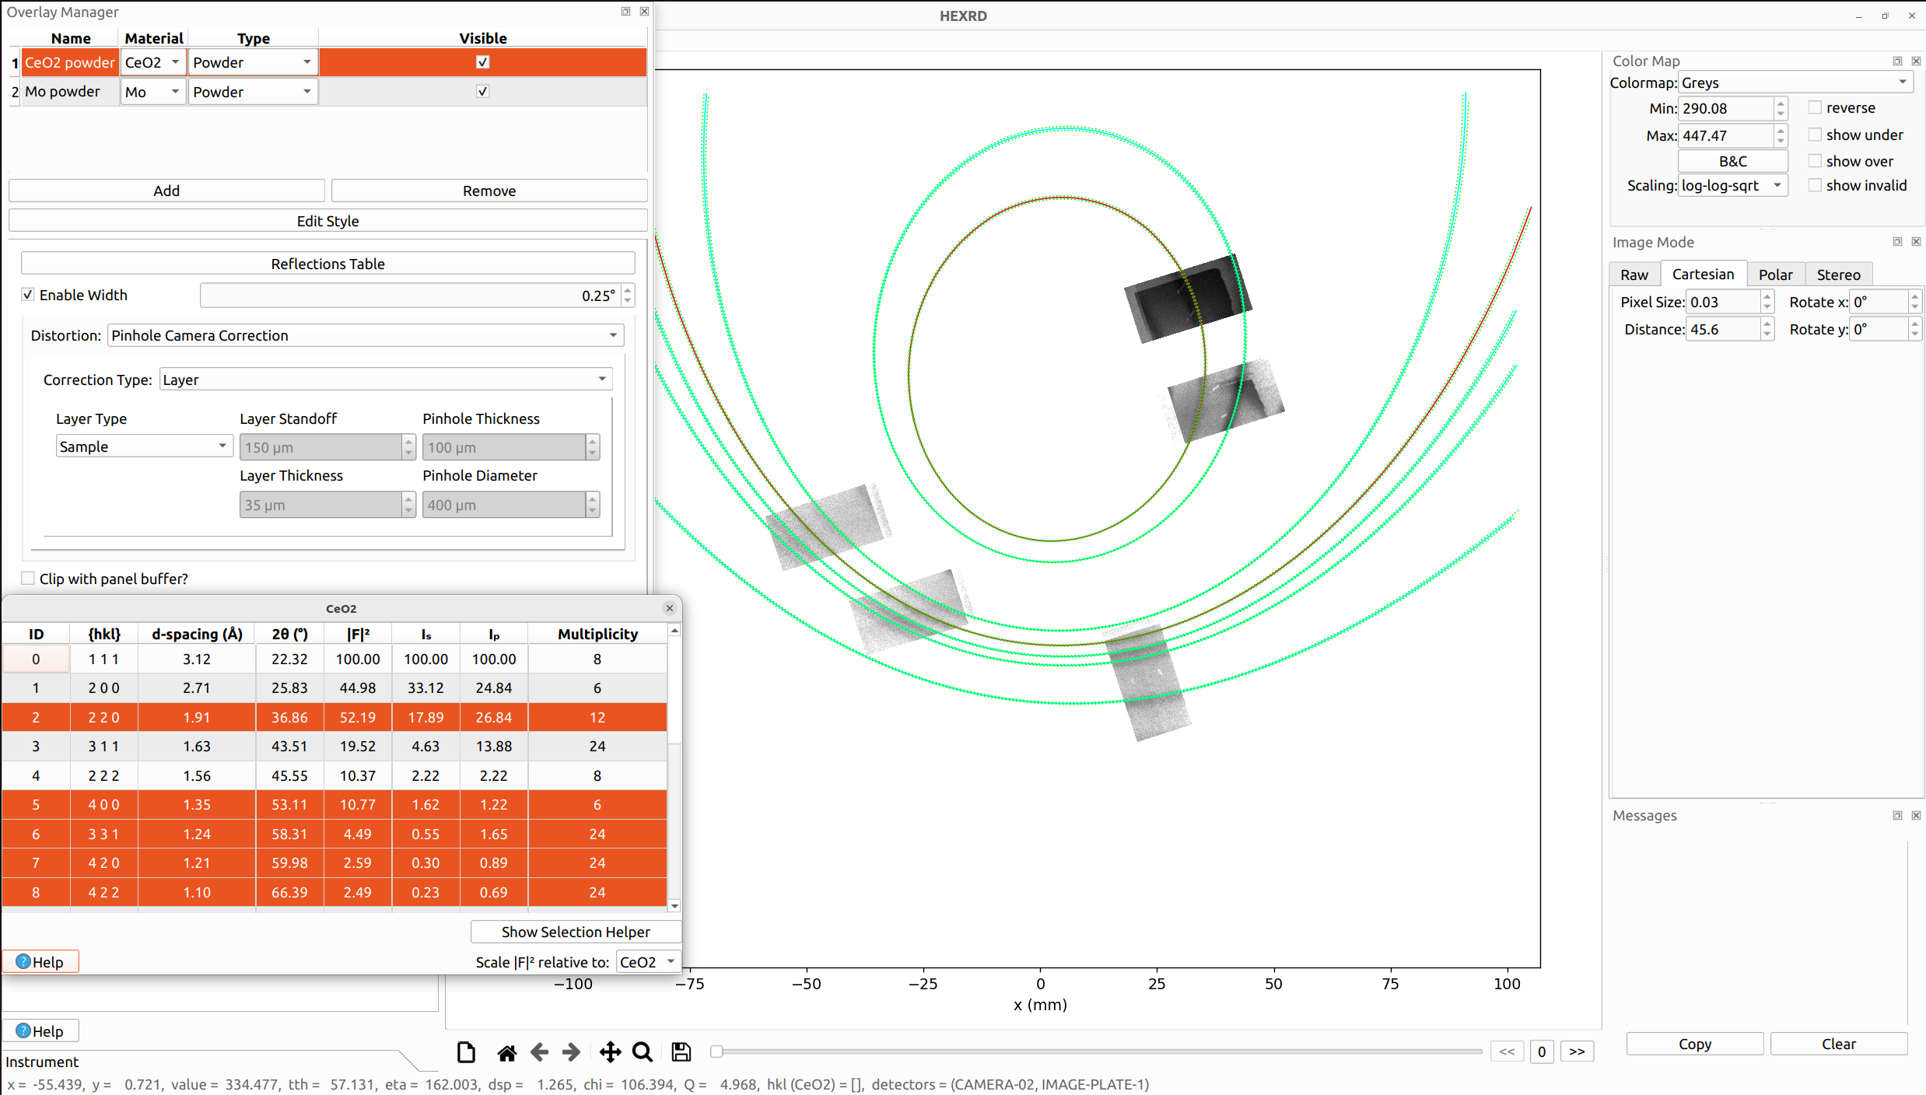Screen dimensions: 1926x1095
Task: Click Show Selection Helper button
Action: 576,932
